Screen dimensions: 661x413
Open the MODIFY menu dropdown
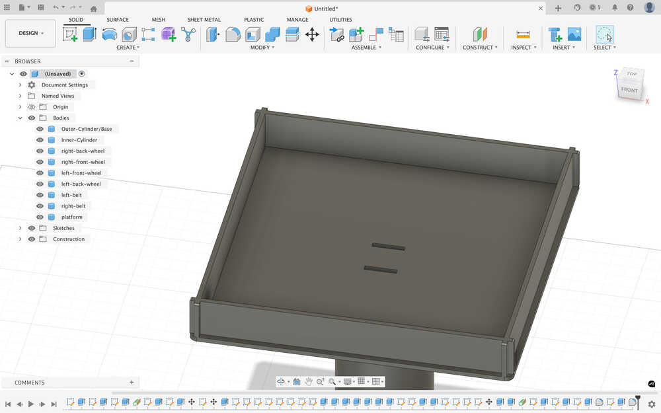coord(262,48)
